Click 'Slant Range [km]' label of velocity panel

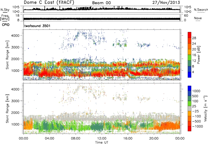pos(7,109)
